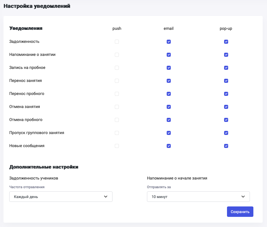The height and width of the screenshot is (227, 267).
Task: Turn off pop-up for Перенос пробного
Action: pyautogui.click(x=226, y=94)
